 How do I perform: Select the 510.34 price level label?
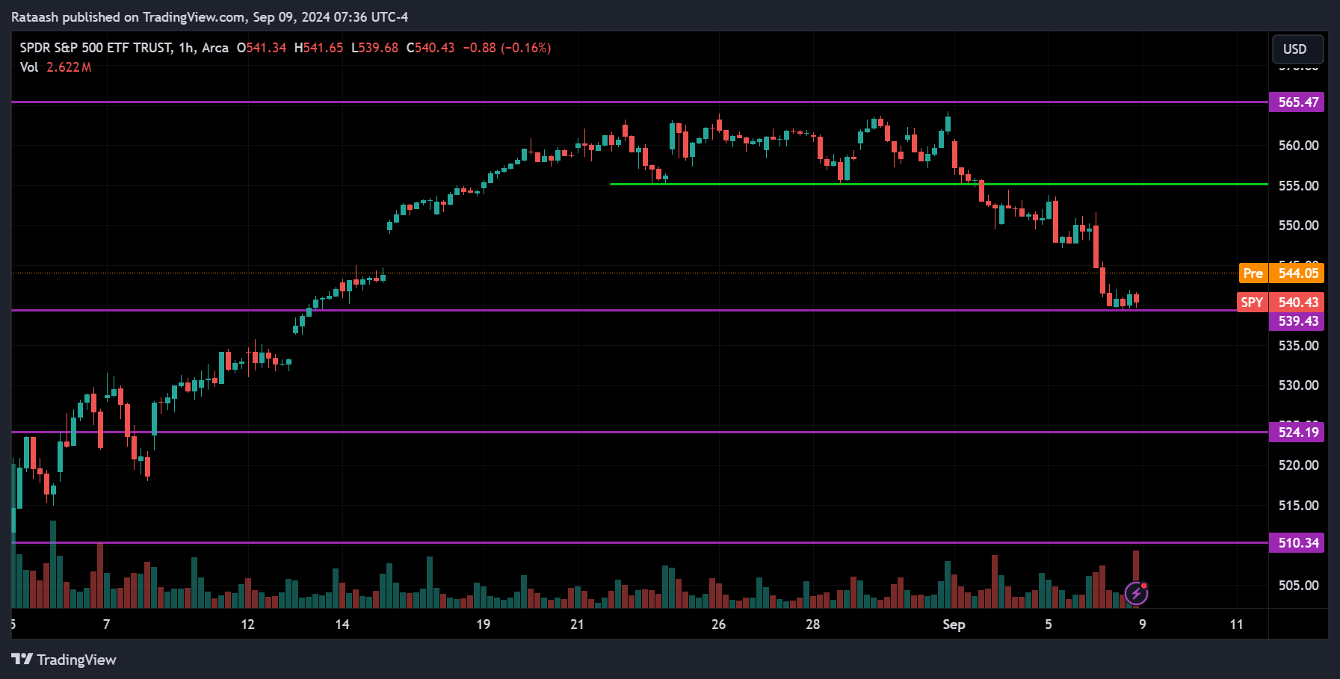1297,542
